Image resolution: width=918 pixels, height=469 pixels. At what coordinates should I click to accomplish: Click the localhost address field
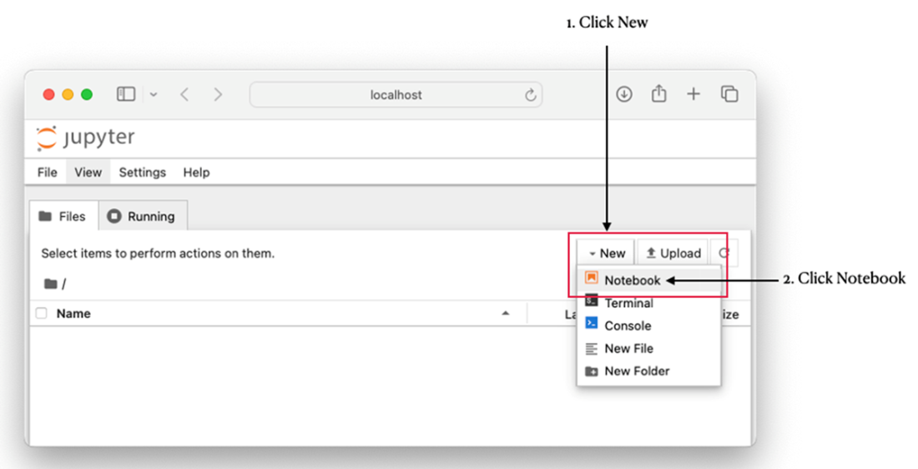pyautogui.click(x=396, y=95)
